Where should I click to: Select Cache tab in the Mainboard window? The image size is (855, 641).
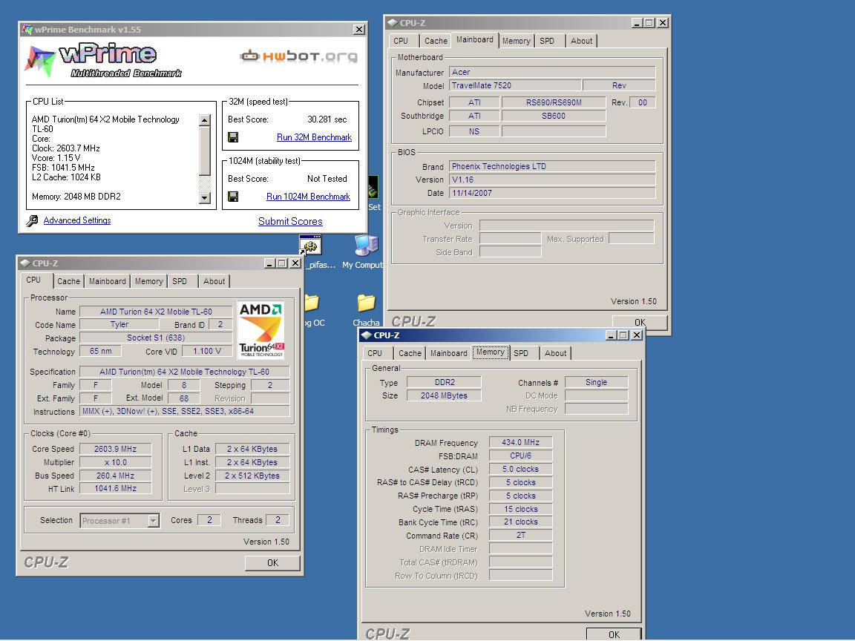pos(436,41)
